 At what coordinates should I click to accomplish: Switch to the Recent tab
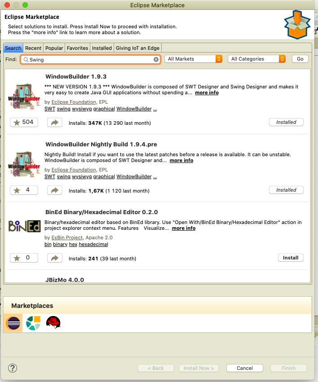[33, 48]
